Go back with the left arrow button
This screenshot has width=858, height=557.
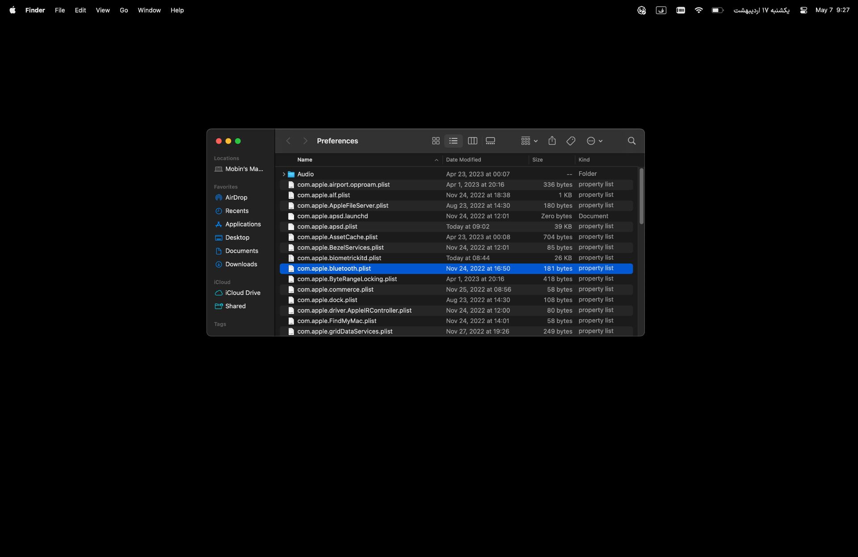[288, 141]
